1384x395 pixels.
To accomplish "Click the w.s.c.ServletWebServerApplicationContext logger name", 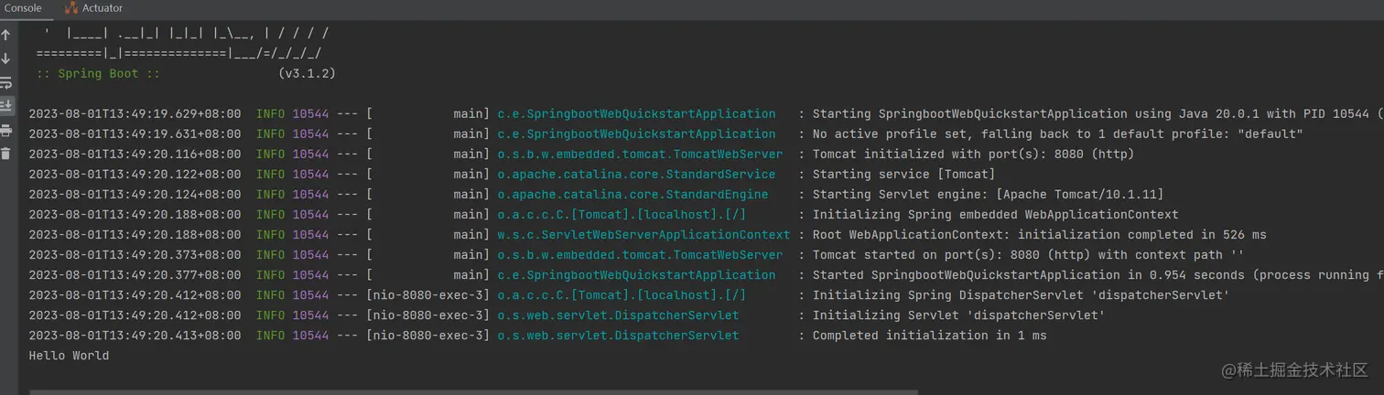I will pos(643,235).
